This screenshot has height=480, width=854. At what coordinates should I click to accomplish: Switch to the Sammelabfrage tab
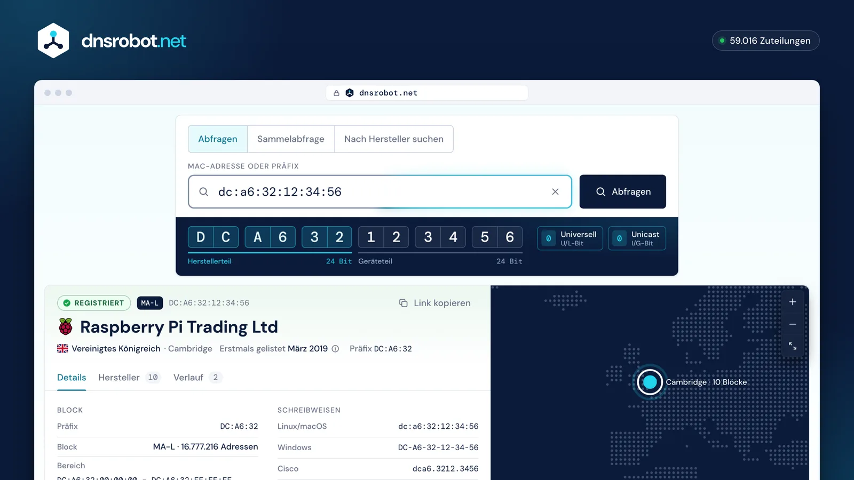(291, 139)
